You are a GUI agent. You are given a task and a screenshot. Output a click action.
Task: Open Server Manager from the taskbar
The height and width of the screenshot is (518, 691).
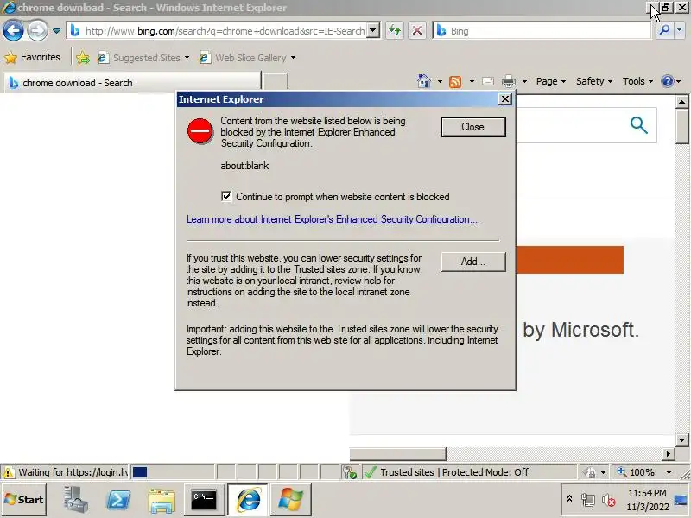[x=76, y=500]
